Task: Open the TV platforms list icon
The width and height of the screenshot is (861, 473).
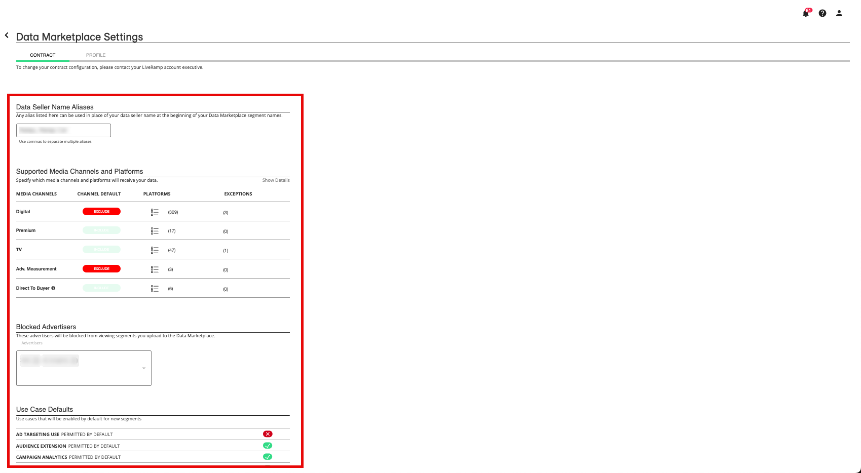Action: click(155, 250)
